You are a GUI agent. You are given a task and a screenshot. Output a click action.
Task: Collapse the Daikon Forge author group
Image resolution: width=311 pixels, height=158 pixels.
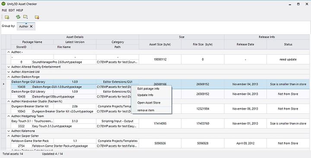pyautogui.click(x=9, y=77)
